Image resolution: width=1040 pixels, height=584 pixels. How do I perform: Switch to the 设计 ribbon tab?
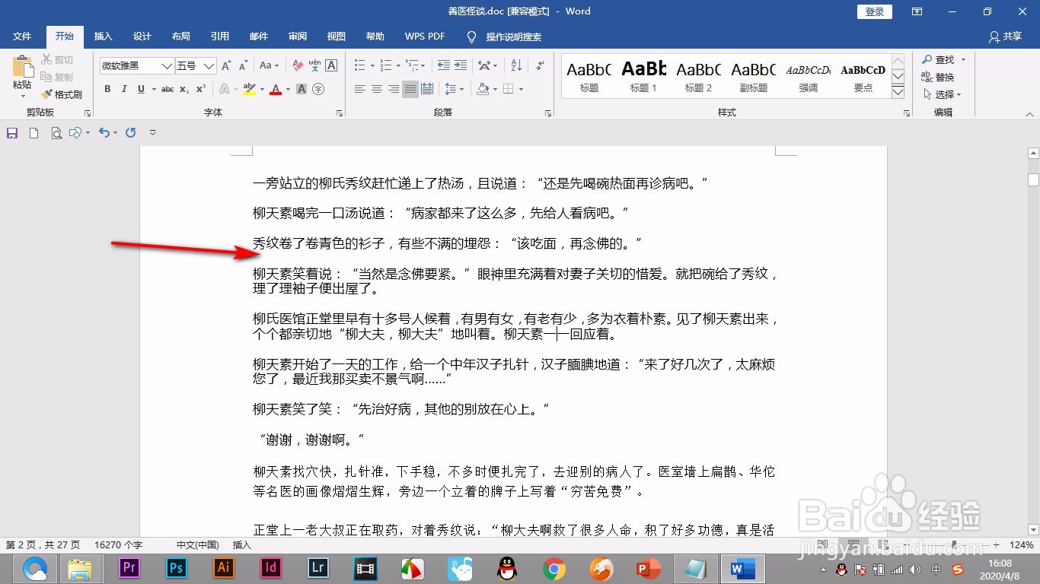[x=142, y=36]
